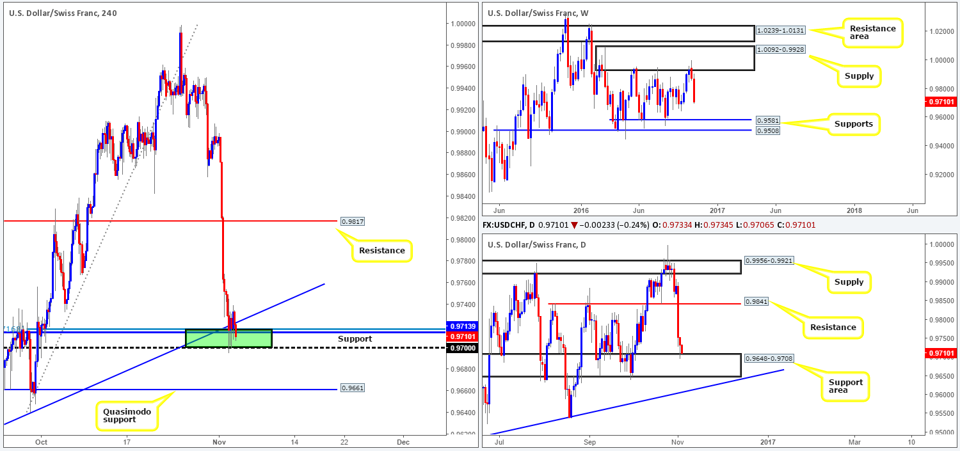Viewport: 960px width, 451px height.
Task: Click the 1.0239-1.0131 zone label
Action: click(x=780, y=29)
